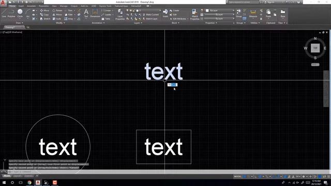Open the AutoCAD application menu logo
The image size is (331, 186).
(3, 3)
